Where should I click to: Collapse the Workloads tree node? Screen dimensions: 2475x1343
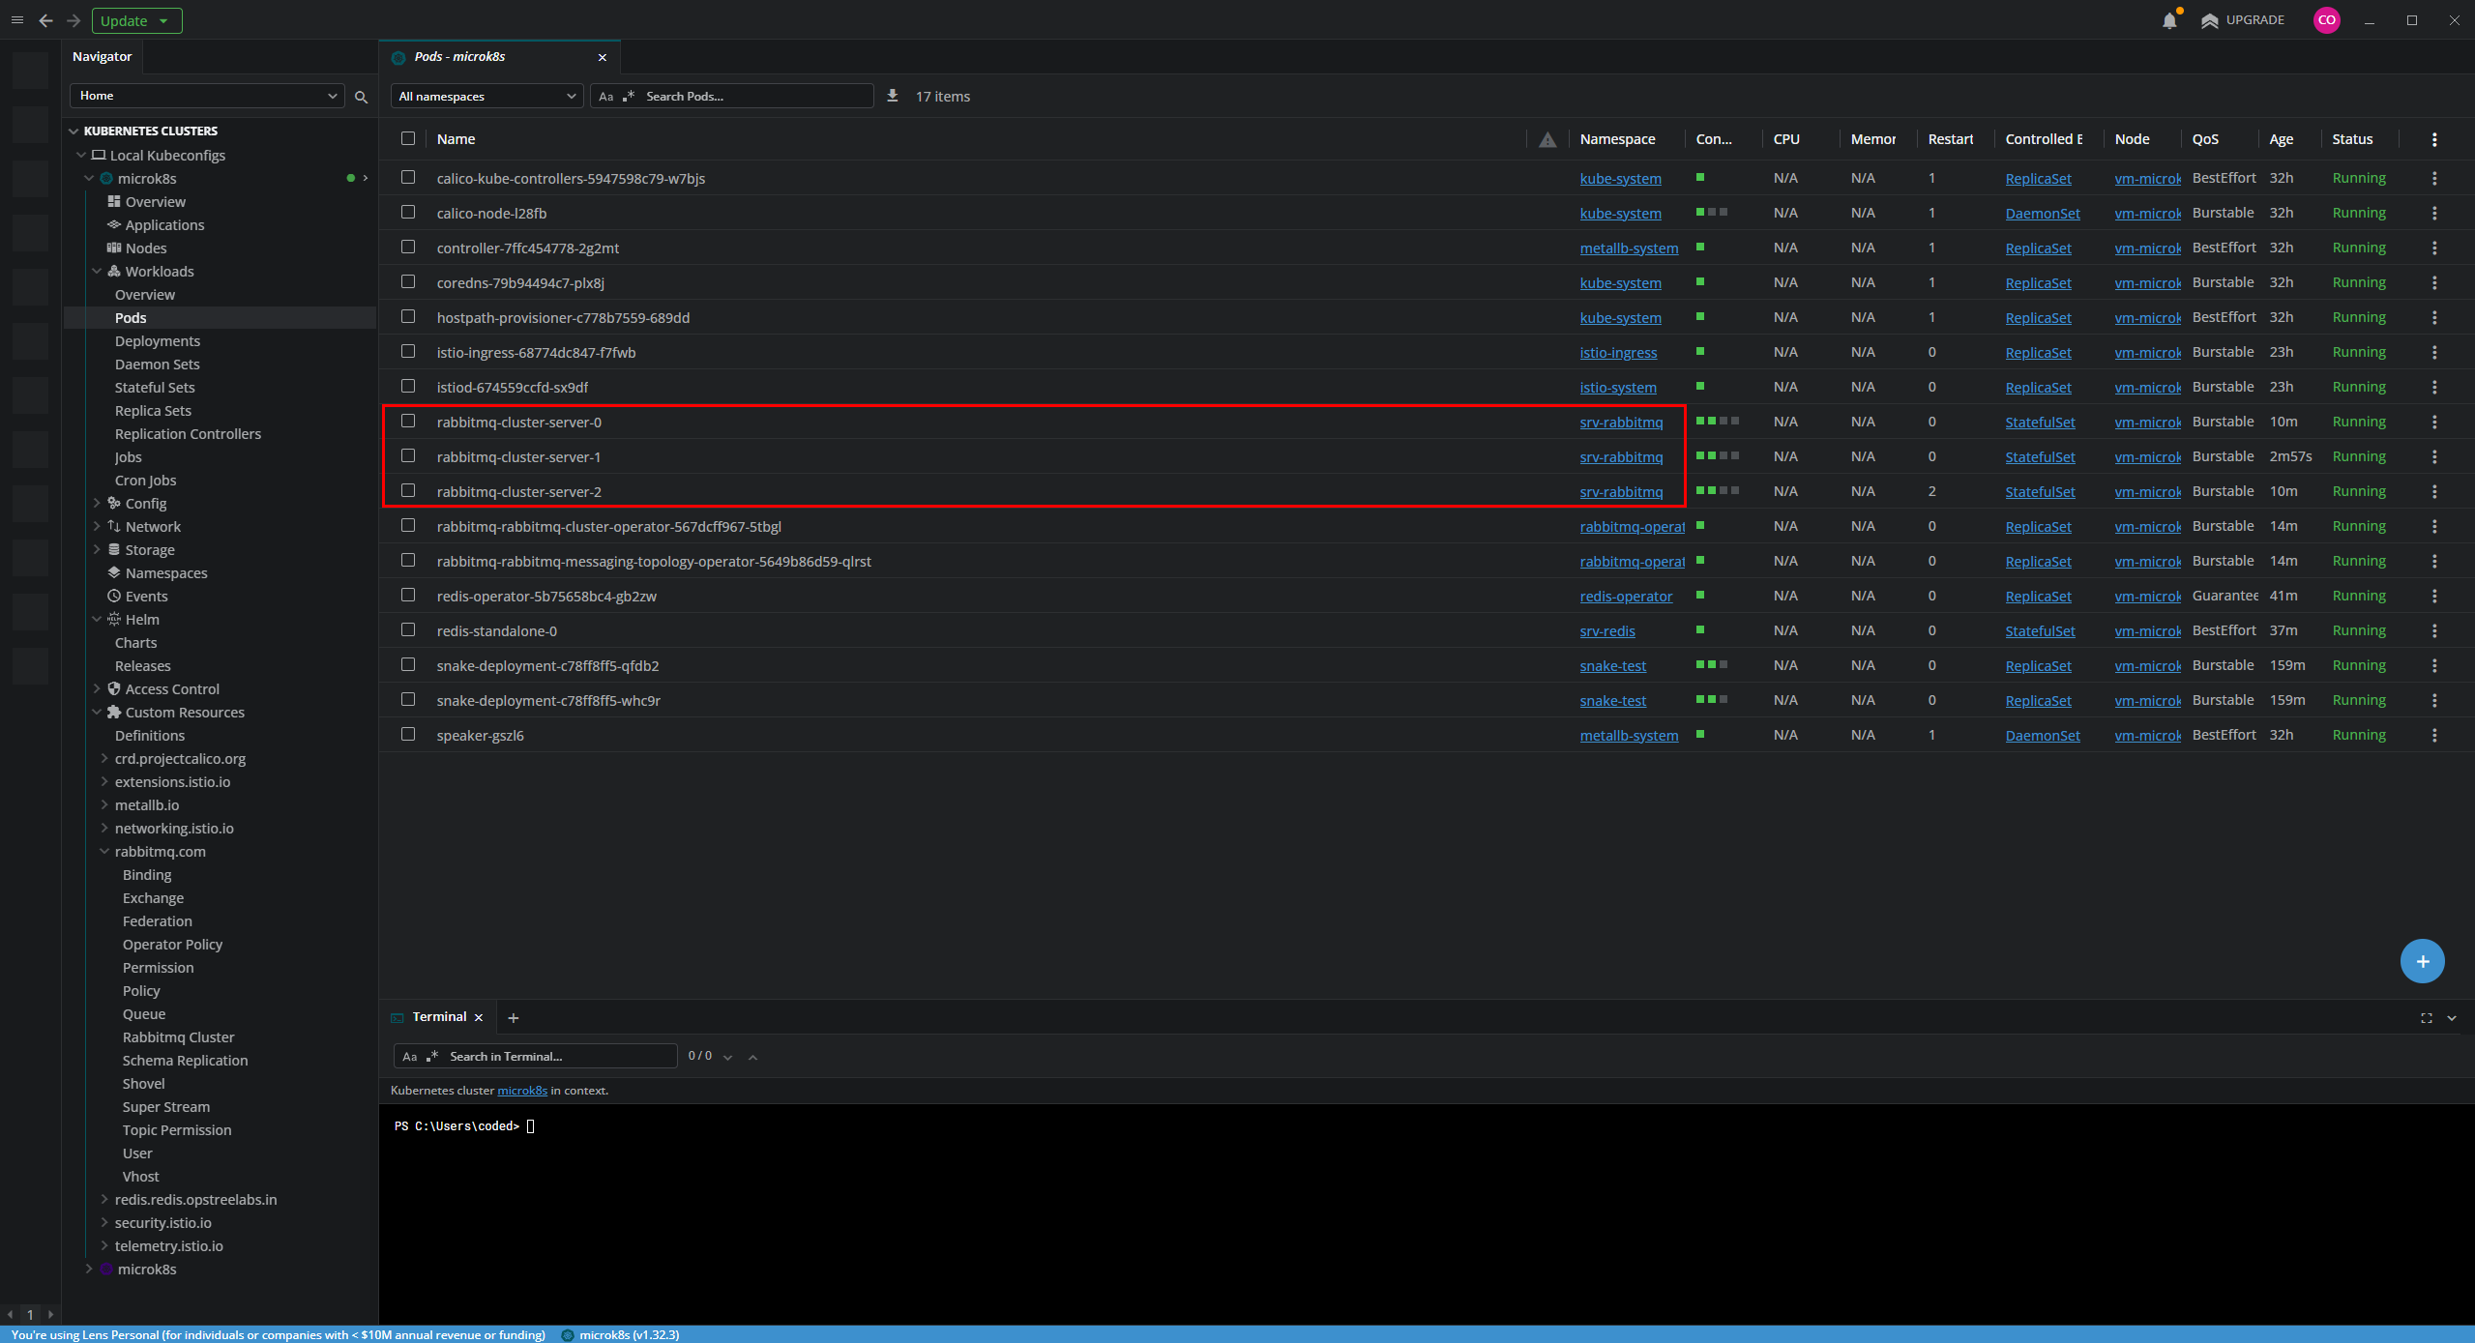click(x=97, y=272)
